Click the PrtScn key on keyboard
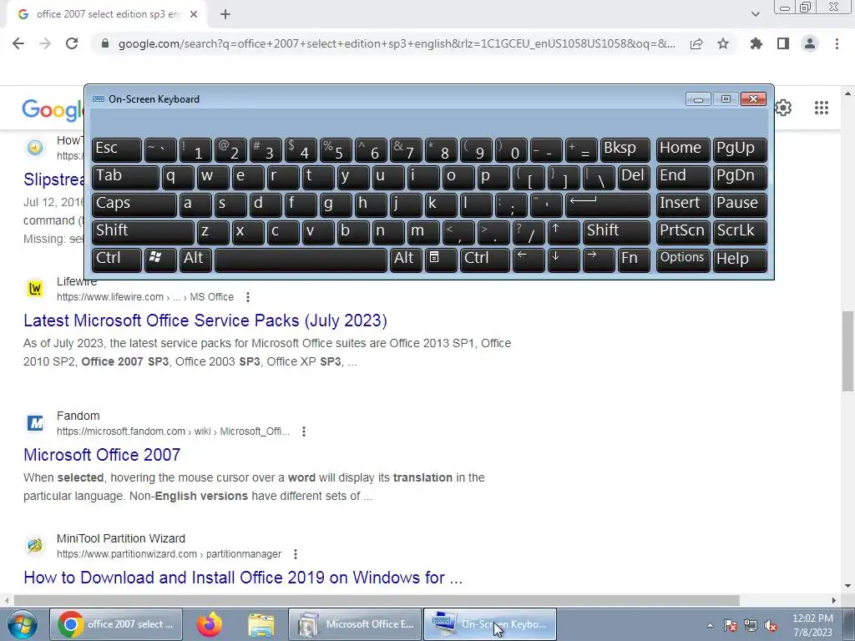855x641 pixels. point(683,232)
